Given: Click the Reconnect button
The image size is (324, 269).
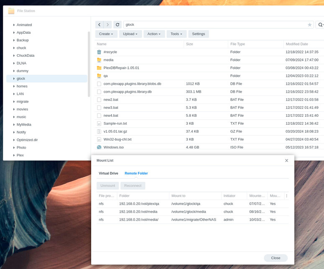Looking at the screenshot, I should click(x=133, y=186).
